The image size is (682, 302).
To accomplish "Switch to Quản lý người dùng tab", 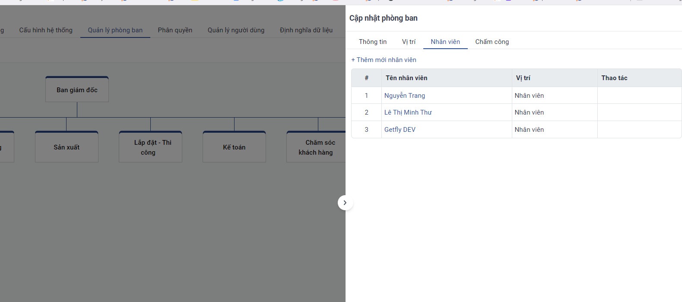I will pos(236,30).
